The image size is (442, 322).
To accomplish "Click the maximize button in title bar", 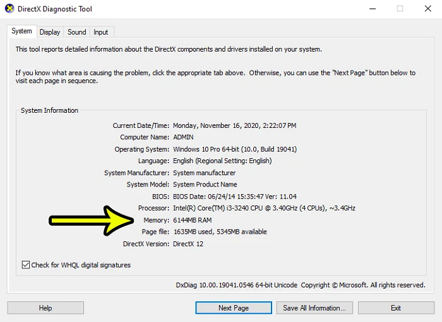I will [x=400, y=9].
